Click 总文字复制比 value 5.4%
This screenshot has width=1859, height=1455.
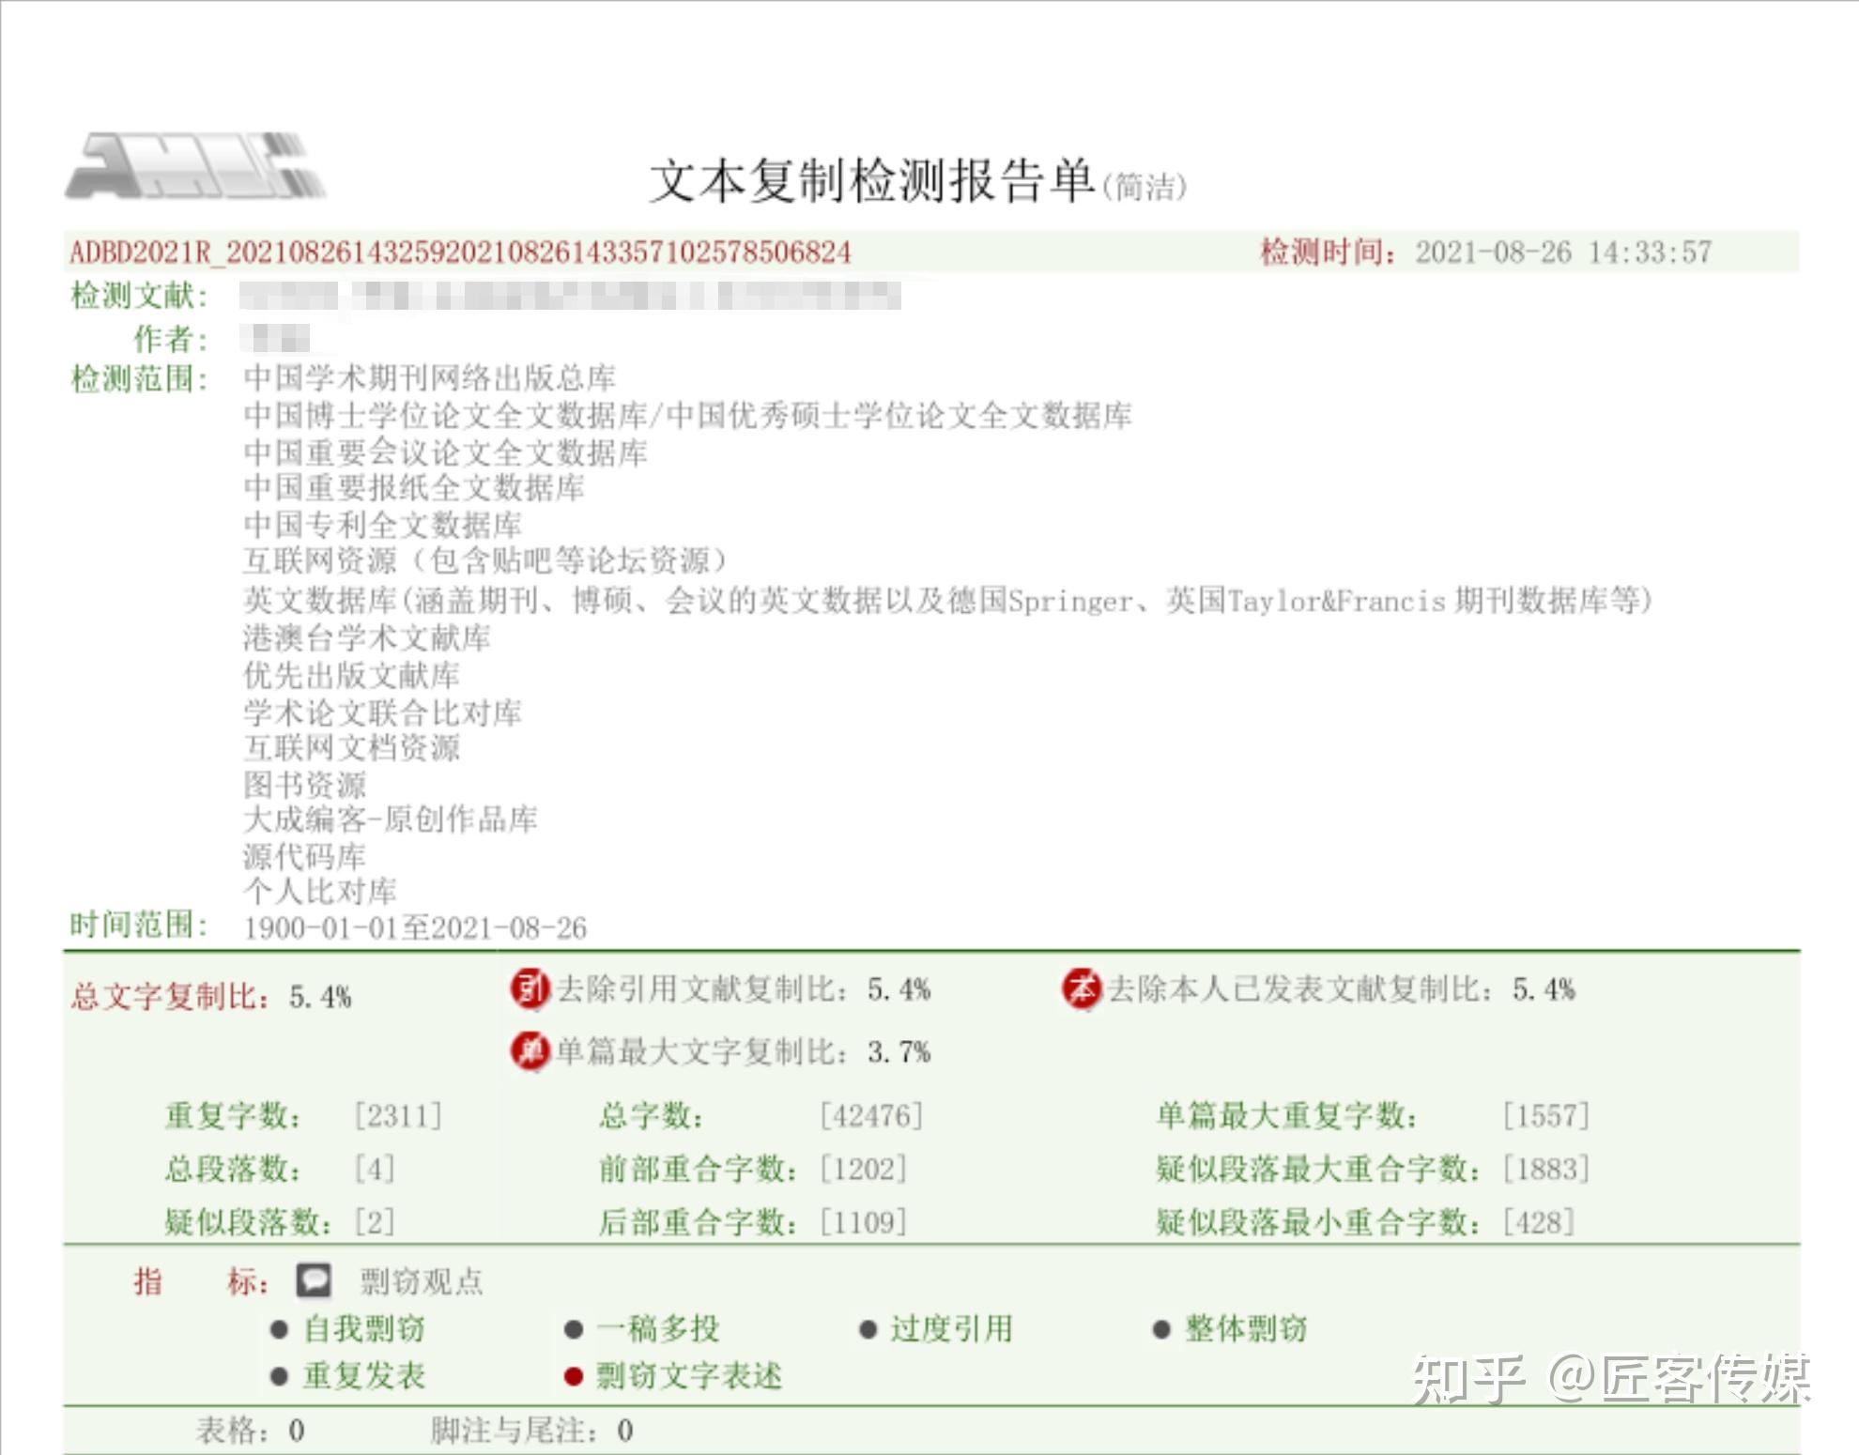click(320, 997)
